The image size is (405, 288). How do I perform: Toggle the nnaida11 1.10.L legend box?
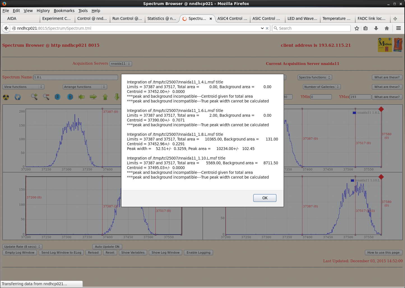[352, 181]
